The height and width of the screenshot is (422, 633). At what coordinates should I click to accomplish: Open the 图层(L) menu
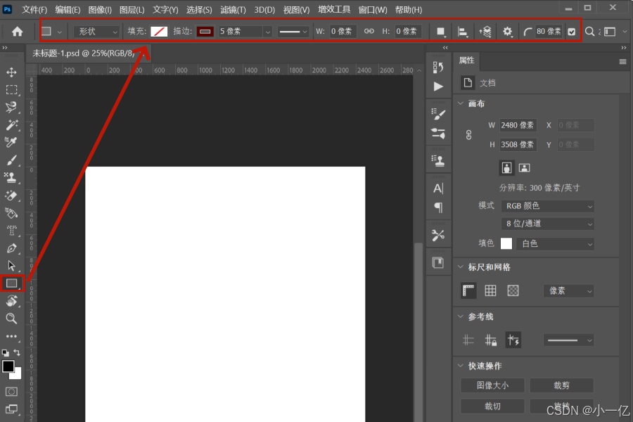pyautogui.click(x=132, y=10)
